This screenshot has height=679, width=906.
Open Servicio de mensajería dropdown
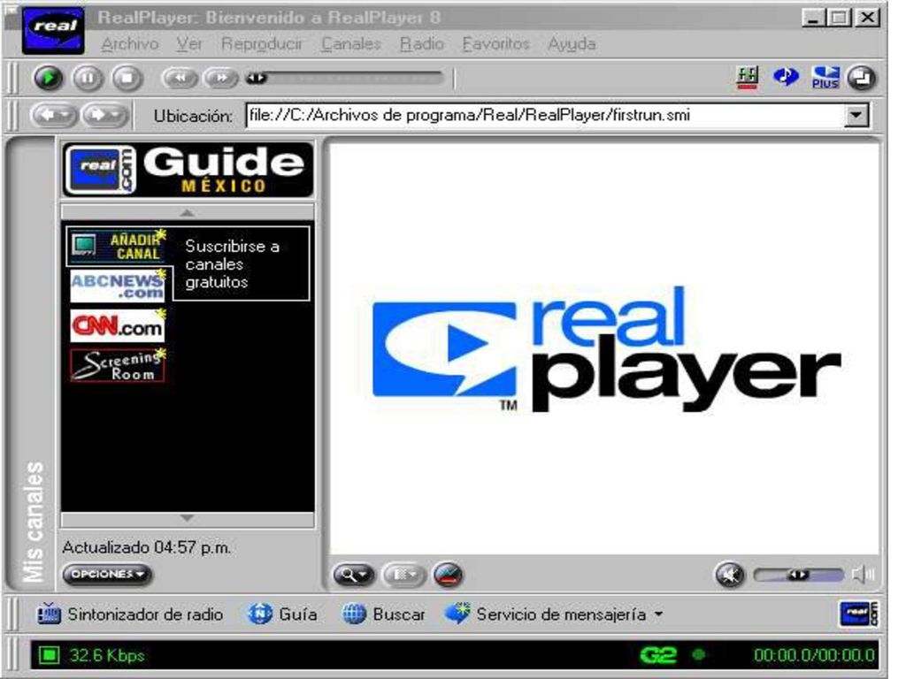point(554,614)
